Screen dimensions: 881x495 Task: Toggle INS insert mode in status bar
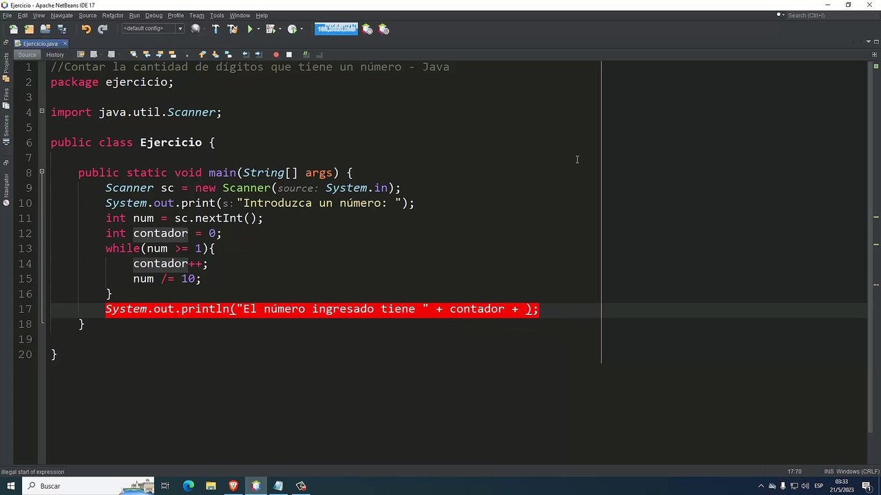coord(829,472)
